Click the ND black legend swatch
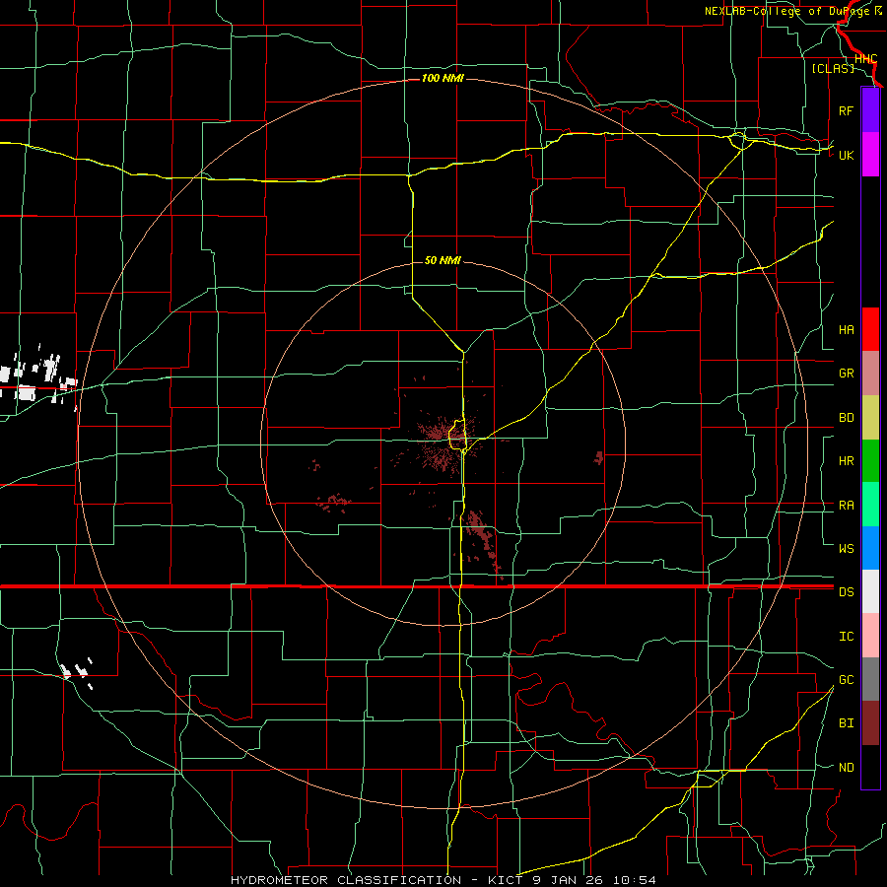 click(x=870, y=767)
